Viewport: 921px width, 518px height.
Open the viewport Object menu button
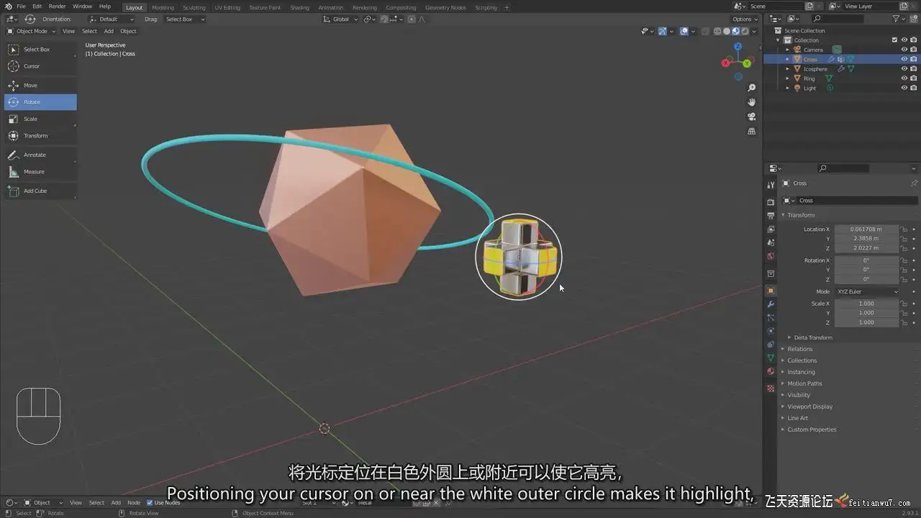click(128, 31)
